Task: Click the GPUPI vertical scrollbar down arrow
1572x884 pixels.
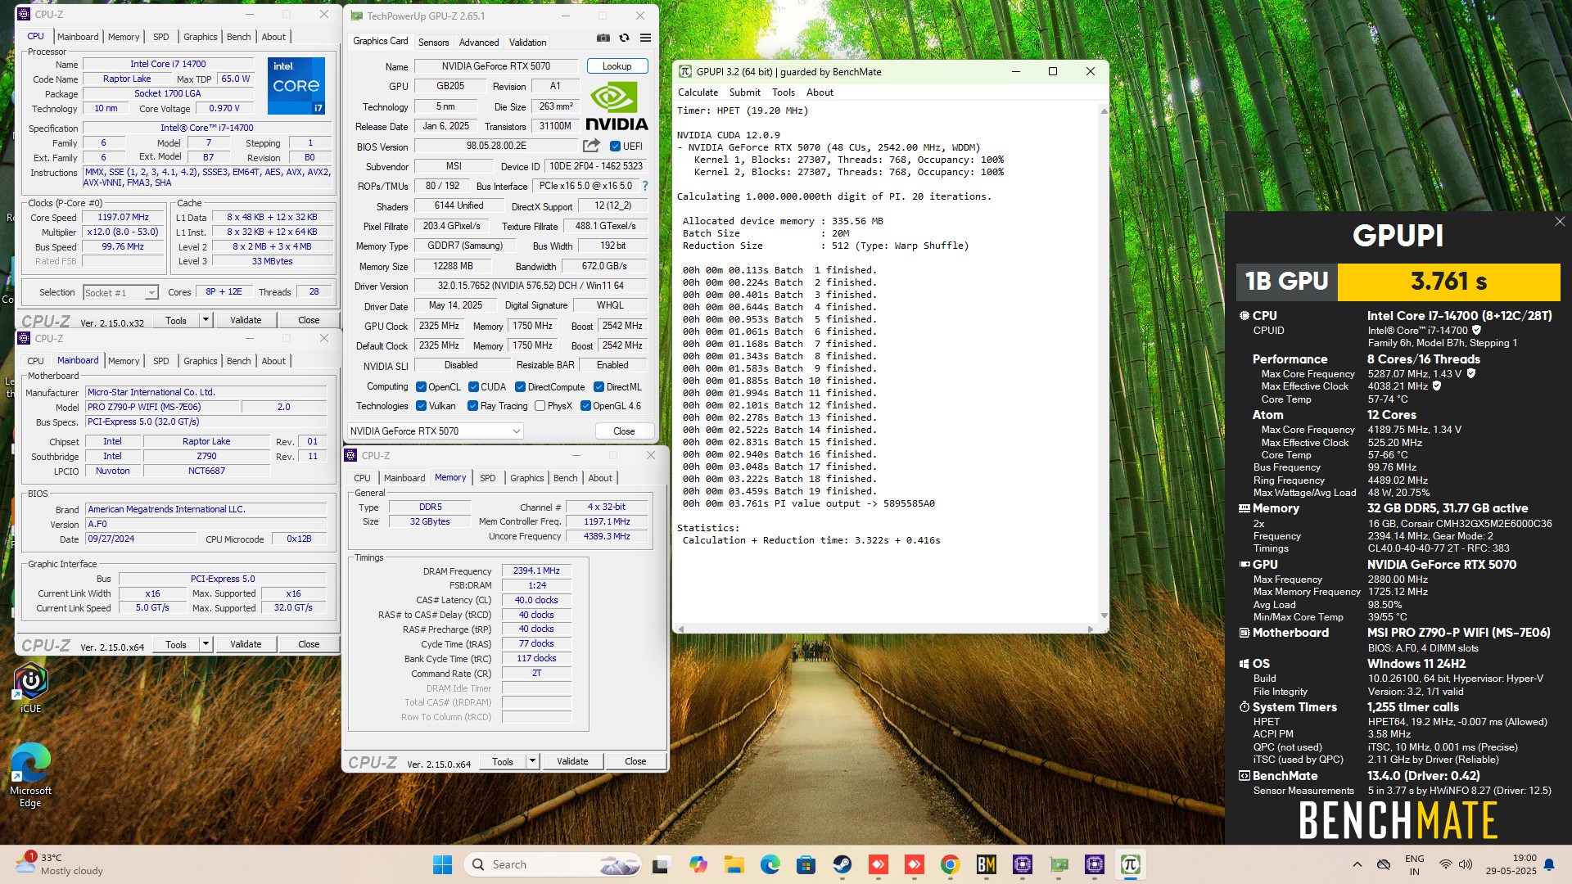Action: point(1104,616)
